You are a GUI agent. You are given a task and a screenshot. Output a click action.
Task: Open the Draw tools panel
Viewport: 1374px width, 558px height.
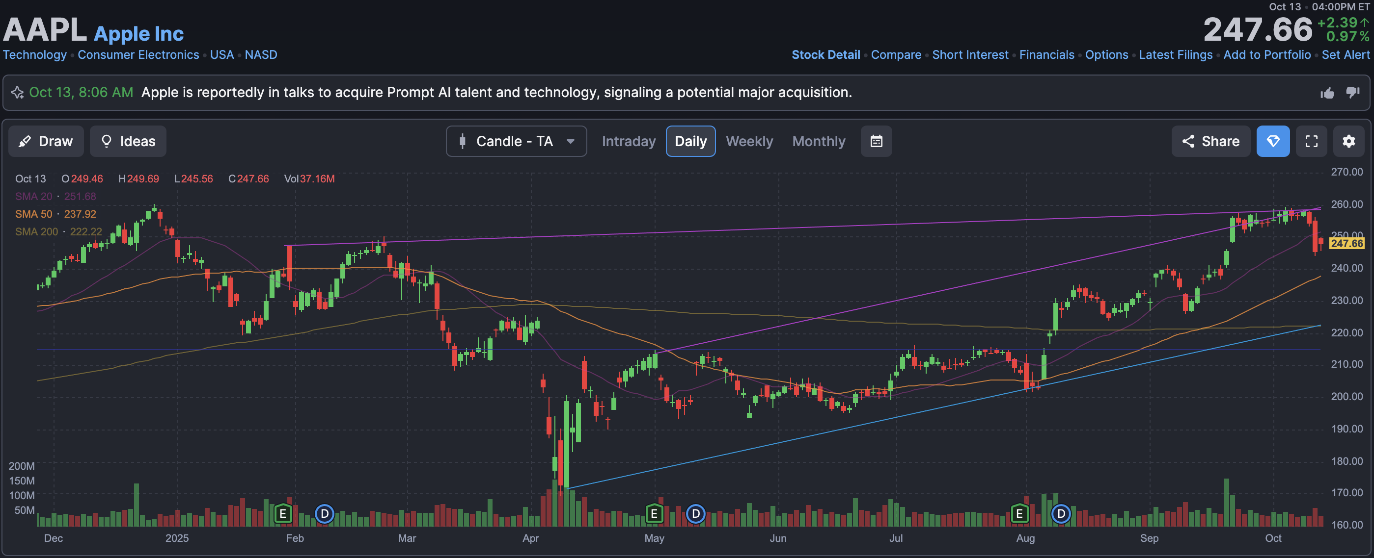pos(46,141)
